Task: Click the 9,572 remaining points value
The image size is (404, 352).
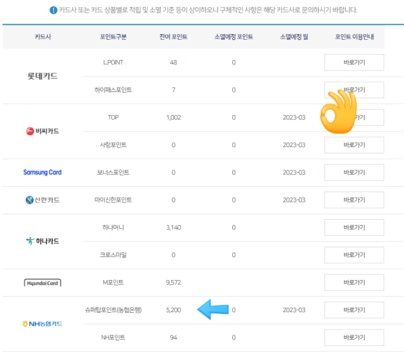Action: tap(173, 282)
